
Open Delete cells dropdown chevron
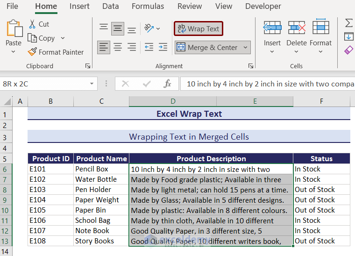coord(296,52)
